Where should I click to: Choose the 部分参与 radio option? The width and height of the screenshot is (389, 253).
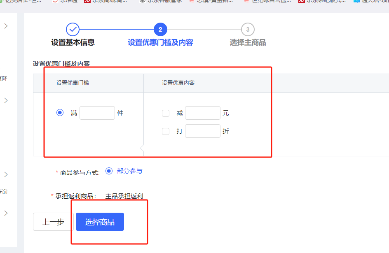[x=109, y=171]
